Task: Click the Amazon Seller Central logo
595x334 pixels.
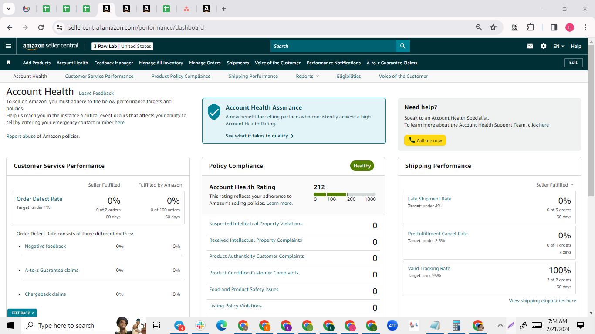Action: coord(51,46)
